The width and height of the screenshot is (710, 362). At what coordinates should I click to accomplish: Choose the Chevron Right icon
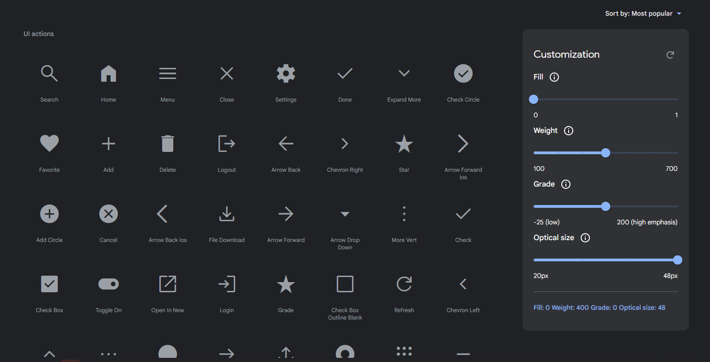point(345,144)
